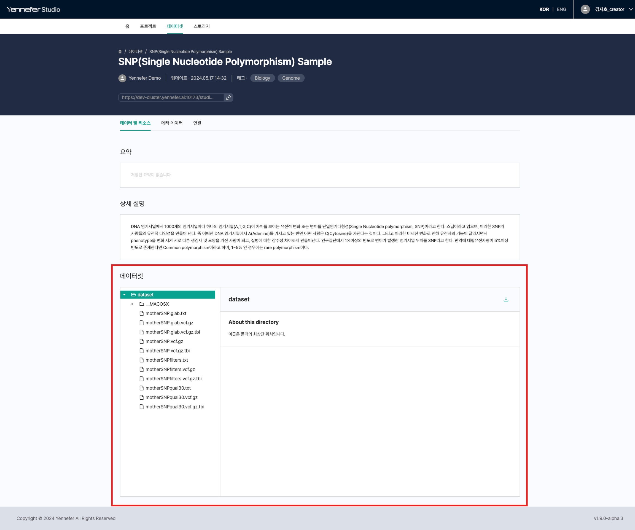The image size is (635, 530).
Task: Open the motherSNPqual30.vcf.gz.tbi file
Action: tap(174, 407)
